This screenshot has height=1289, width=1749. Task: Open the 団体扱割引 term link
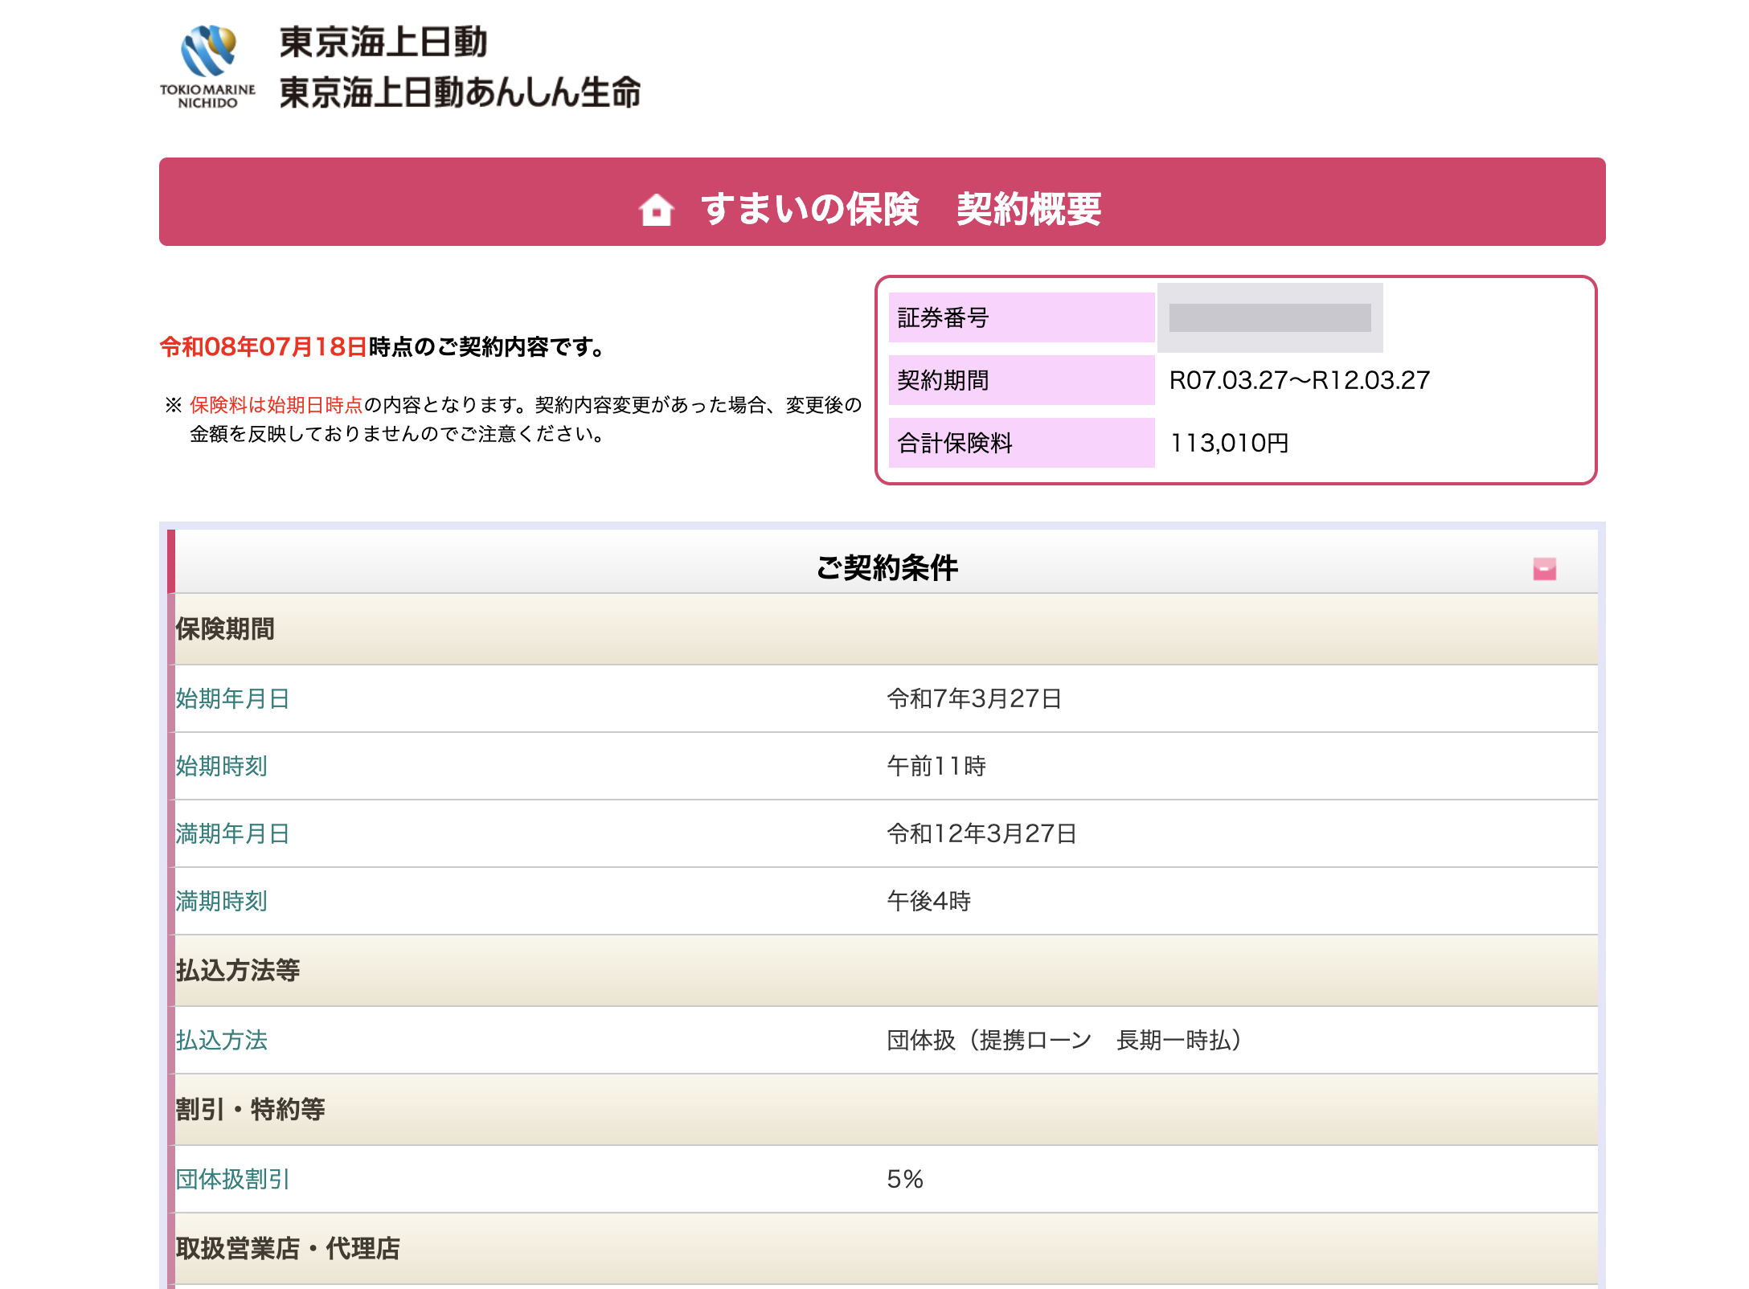(232, 1179)
